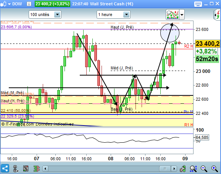221x174 pixels.
Task: Click the 23 000 price axis label
Action: pyautogui.click(x=203, y=71)
